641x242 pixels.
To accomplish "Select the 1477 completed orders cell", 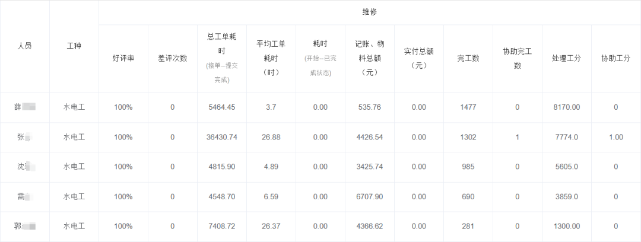I will click(x=468, y=107).
